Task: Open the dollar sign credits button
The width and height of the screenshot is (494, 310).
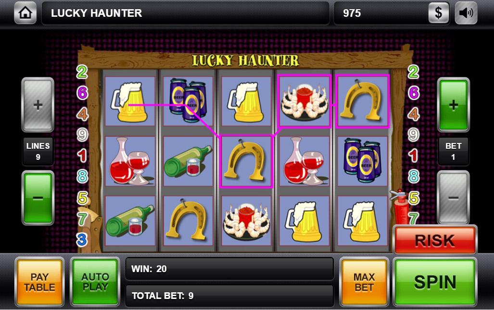Action: (x=439, y=13)
